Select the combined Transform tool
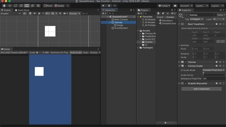226x127 pixels. point(32,6)
